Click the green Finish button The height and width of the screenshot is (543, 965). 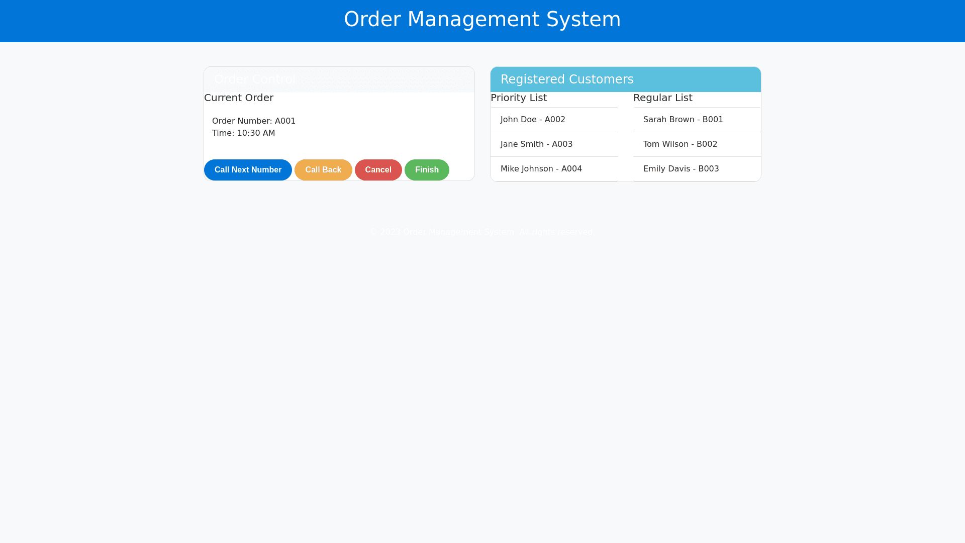pyautogui.click(x=427, y=170)
